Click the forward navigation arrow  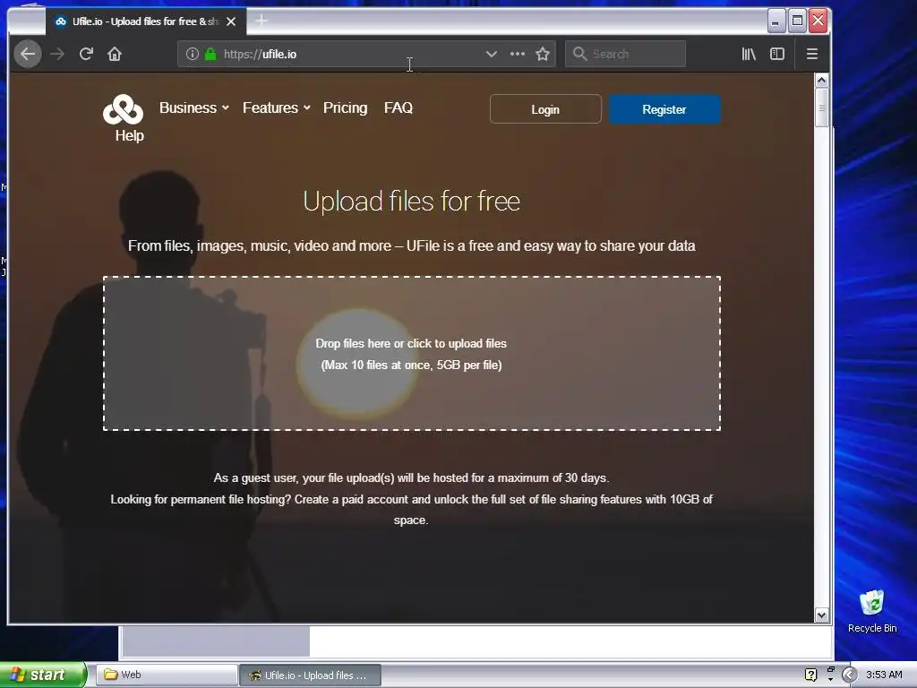(57, 55)
